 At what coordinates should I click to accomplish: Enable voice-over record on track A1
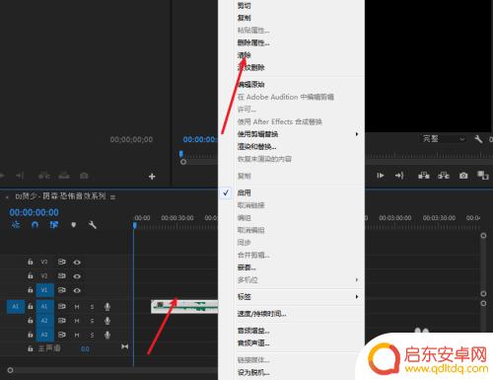pos(107,307)
